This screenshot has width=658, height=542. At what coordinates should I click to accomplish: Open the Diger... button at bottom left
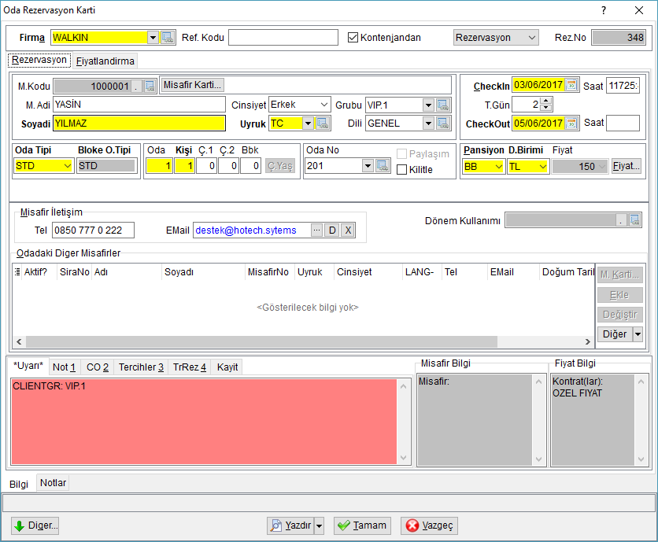tap(35, 525)
